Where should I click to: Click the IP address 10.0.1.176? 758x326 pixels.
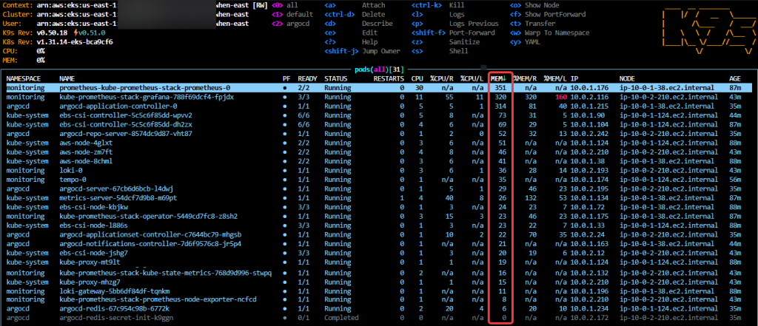click(x=590, y=87)
